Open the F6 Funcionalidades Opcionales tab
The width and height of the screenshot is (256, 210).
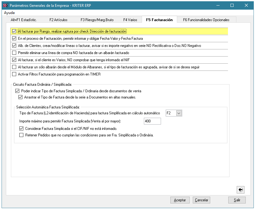click(x=206, y=20)
